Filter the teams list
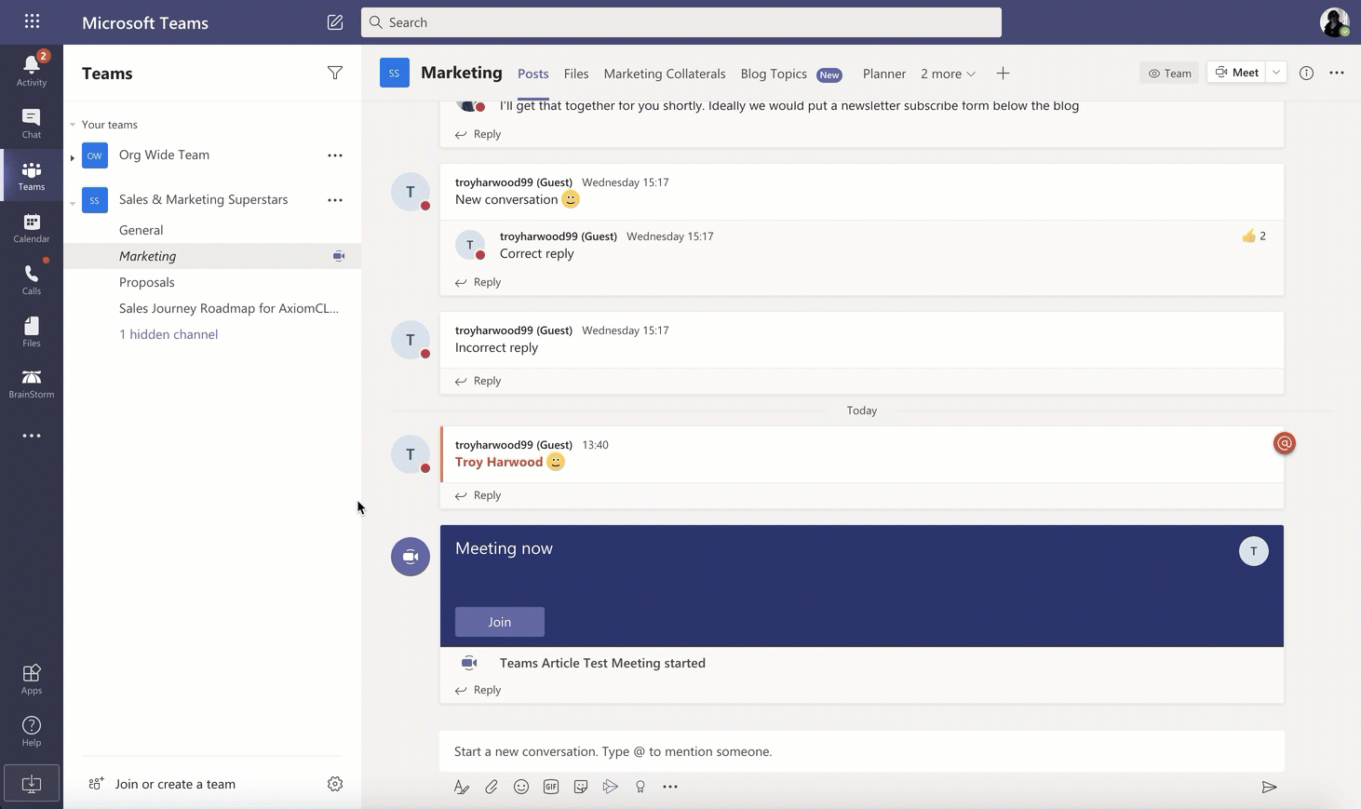This screenshot has height=809, width=1361. 335,73
